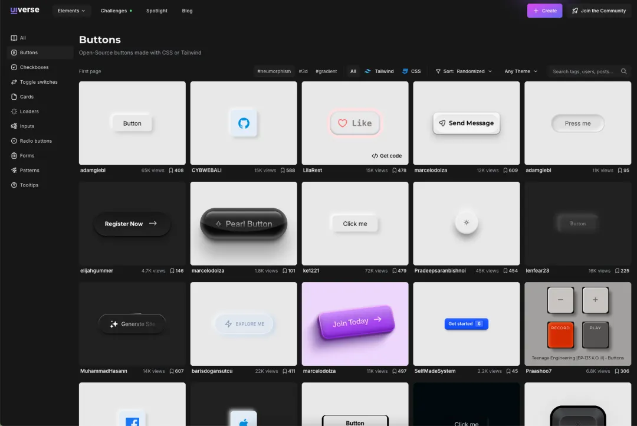Click bookmark icon on adamgiebl 408 card
Image resolution: width=637 pixels, height=426 pixels.
[x=171, y=171]
